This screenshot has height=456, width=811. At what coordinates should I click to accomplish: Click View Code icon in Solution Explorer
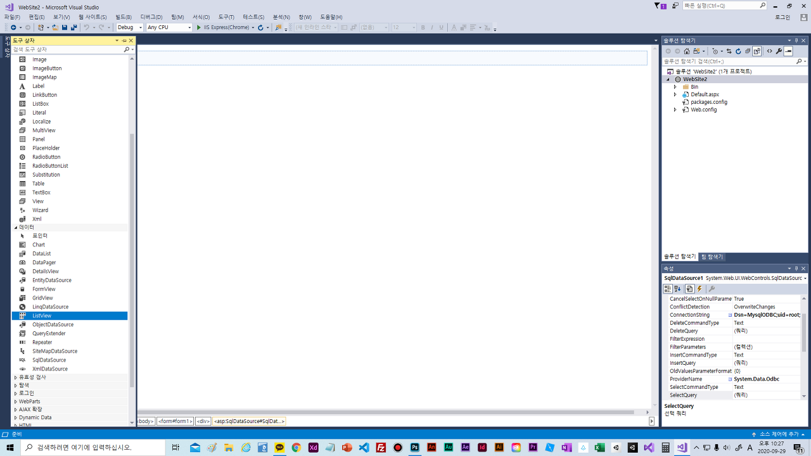pyautogui.click(x=769, y=51)
